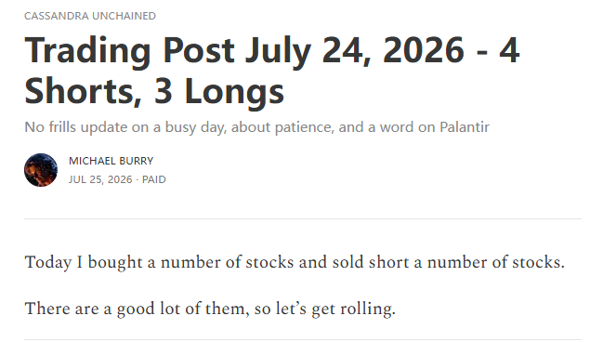Click the paragraph starting Today I bought

click(x=295, y=262)
